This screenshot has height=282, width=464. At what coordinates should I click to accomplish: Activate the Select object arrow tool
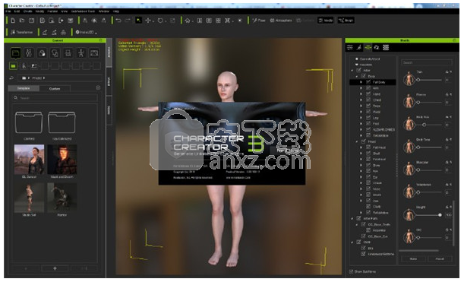click(138, 21)
